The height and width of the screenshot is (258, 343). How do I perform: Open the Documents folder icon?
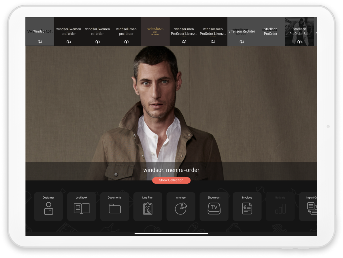coord(115,208)
